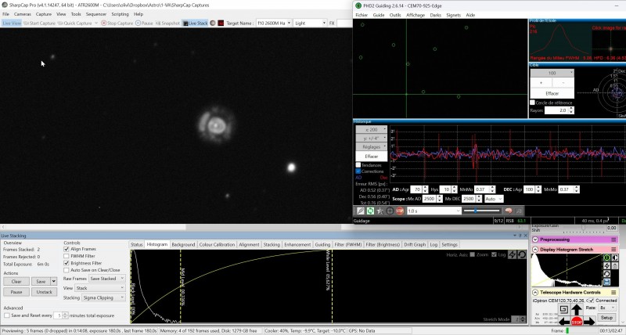Switch to Filter (FWHM) tab
The height and width of the screenshot is (335, 626).
pos(347,244)
